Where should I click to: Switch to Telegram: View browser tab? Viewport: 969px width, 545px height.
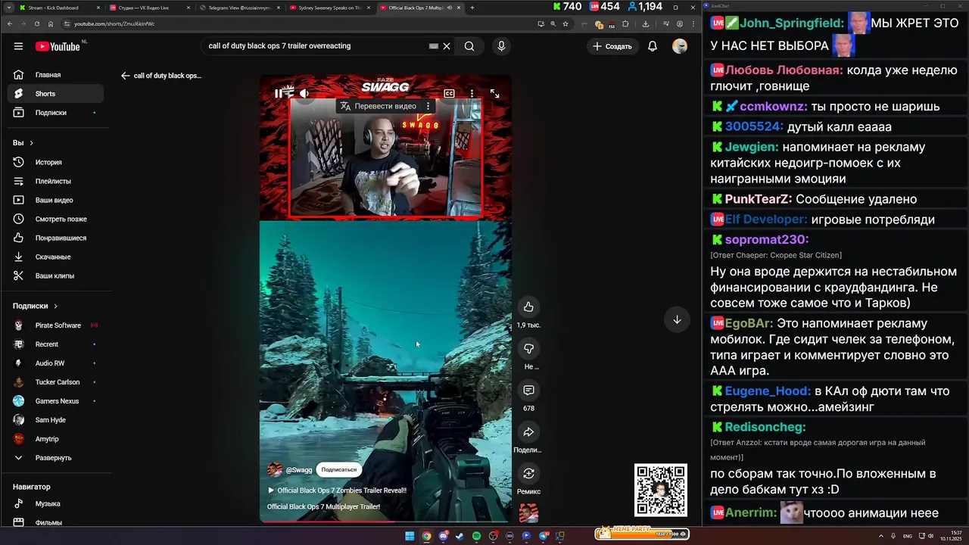coord(238,8)
